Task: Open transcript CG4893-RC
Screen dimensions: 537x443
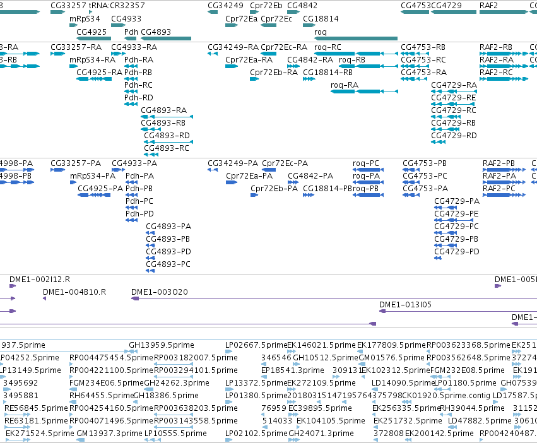Action: 167,148
